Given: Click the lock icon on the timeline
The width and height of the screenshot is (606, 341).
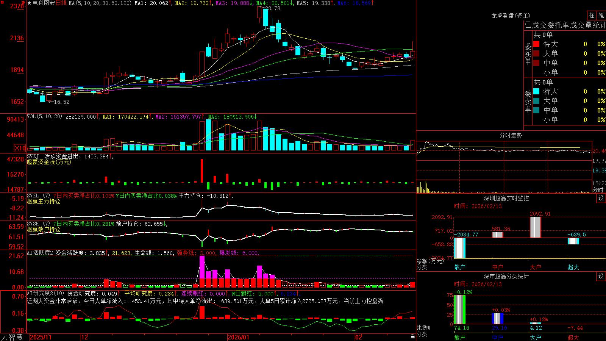Looking at the screenshot, I should click(412, 336).
